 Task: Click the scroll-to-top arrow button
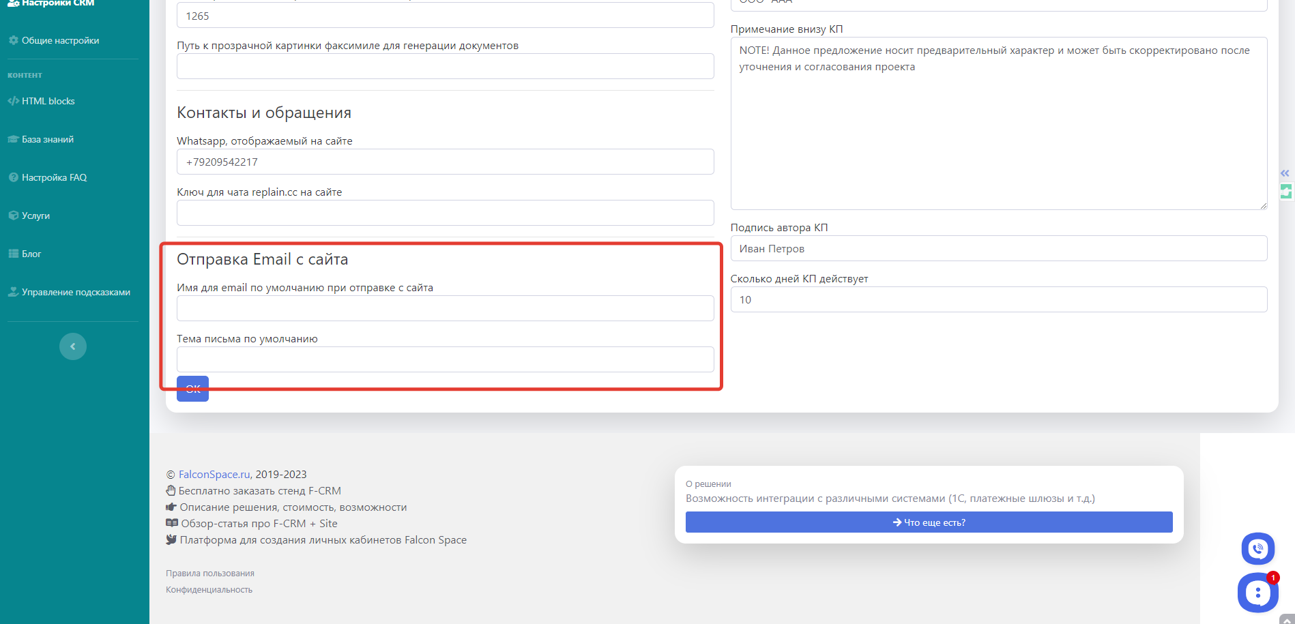point(1285,620)
